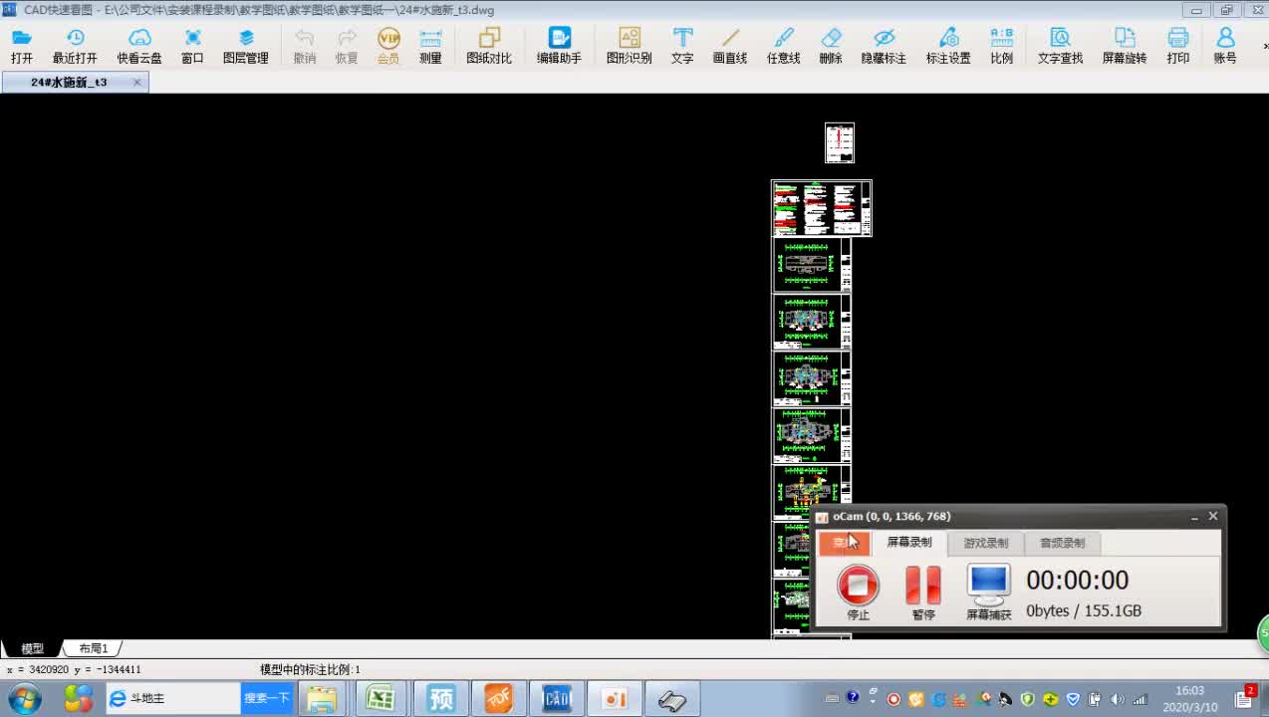
Task: Open the file explorer taskbar icon
Action: pyautogui.click(x=321, y=699)
